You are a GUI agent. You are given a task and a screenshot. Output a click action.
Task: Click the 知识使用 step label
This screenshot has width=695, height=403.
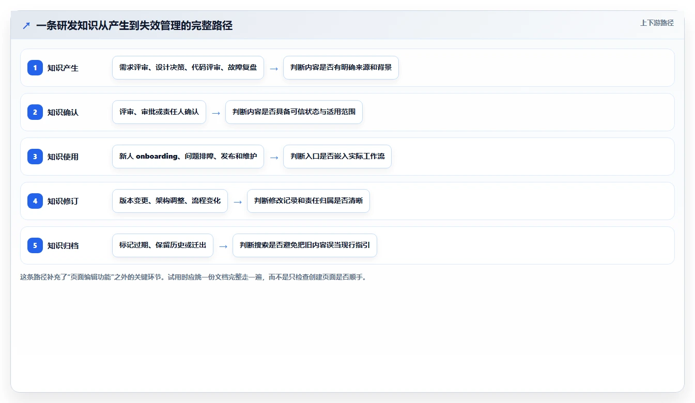63,157
